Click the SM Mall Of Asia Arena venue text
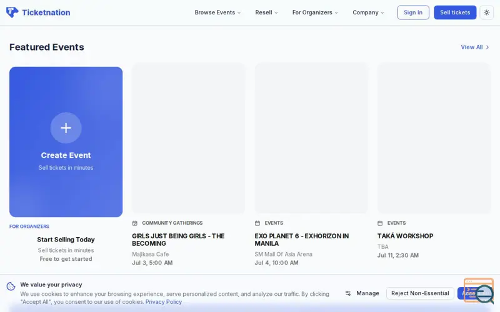The width and height of the screenshot is (500, 312). point(284,254)
